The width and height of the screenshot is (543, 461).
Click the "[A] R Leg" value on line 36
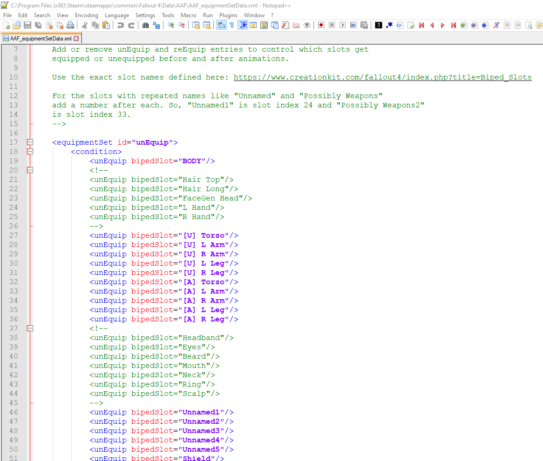pyautogui.click(x=204, y=319)
